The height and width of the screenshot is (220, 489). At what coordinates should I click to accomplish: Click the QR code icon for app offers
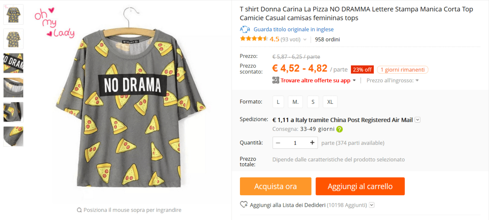click(x=276, y=80)
